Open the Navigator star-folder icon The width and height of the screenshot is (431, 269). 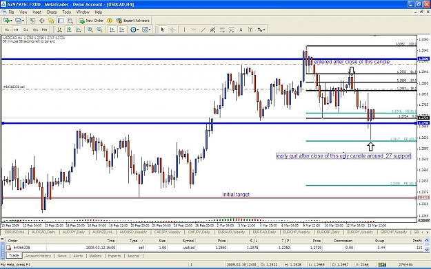[51, 21]
